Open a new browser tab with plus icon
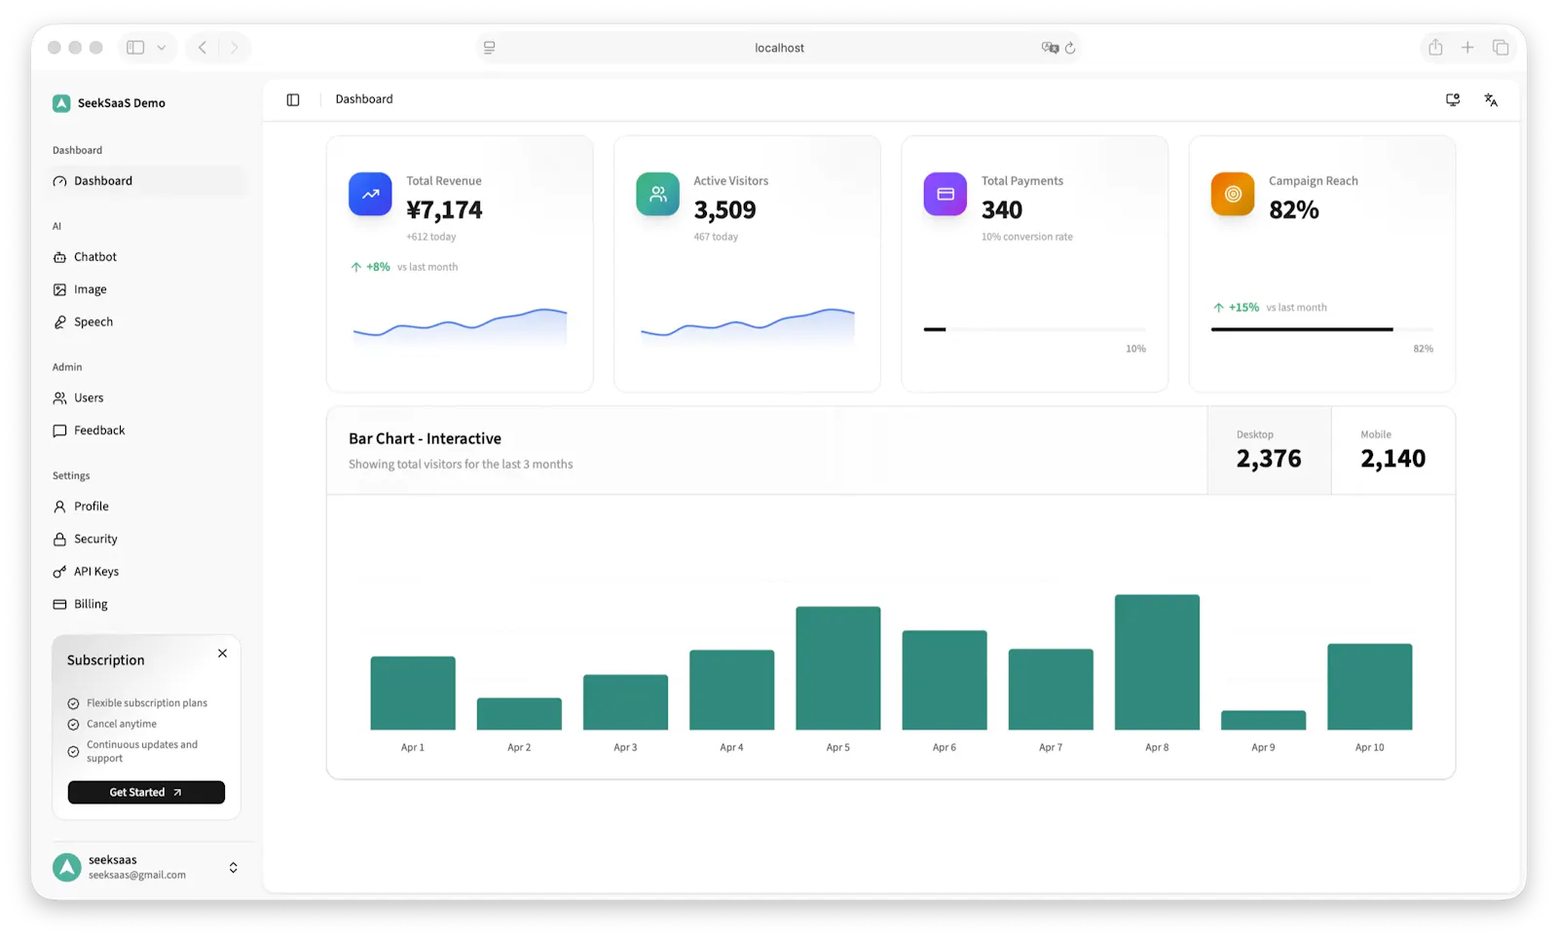The width and height of the screenshot is (1558, 938). pos(1467,47)
